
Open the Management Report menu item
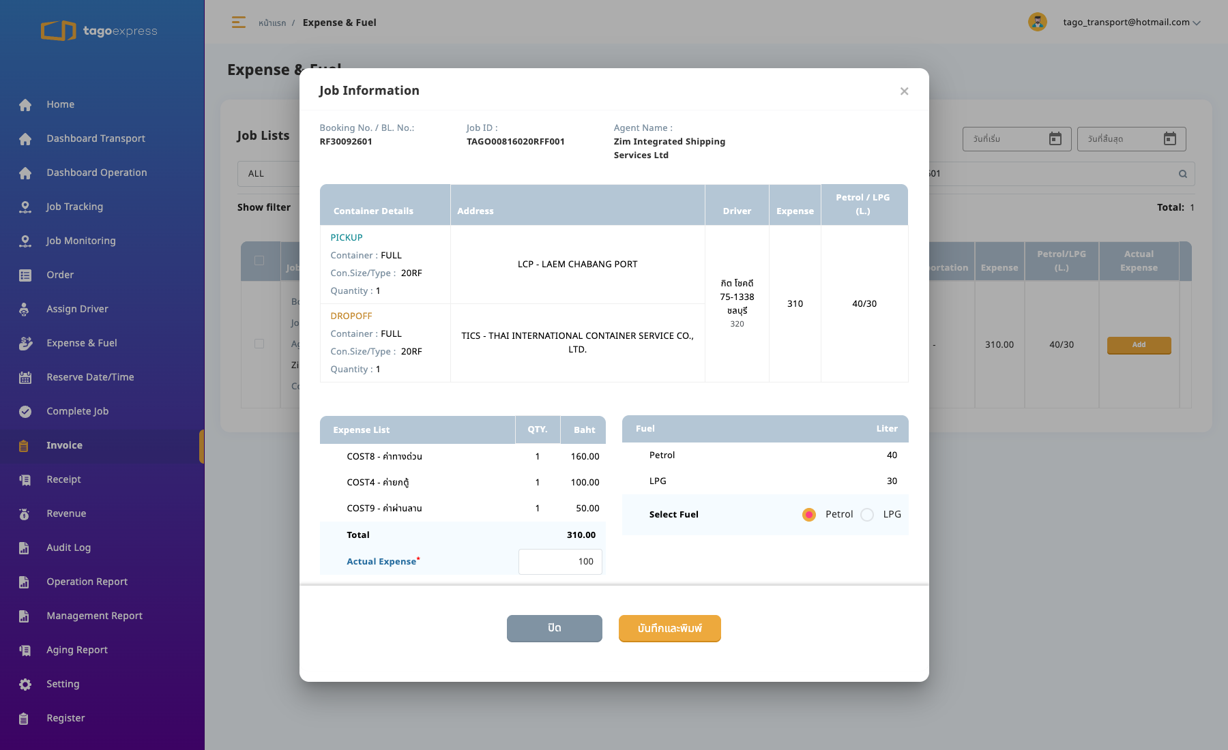tap(94, 616)
